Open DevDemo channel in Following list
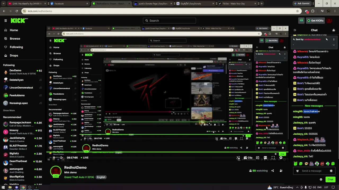The image size is (339, 190). pos(23,72)
